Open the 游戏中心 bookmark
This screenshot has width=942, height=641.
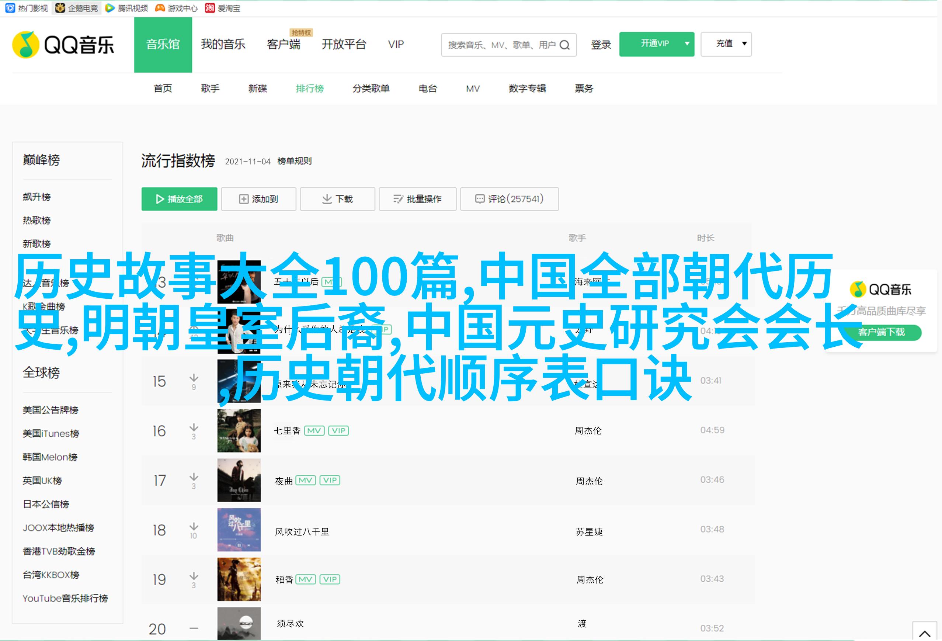pos(176,8)
